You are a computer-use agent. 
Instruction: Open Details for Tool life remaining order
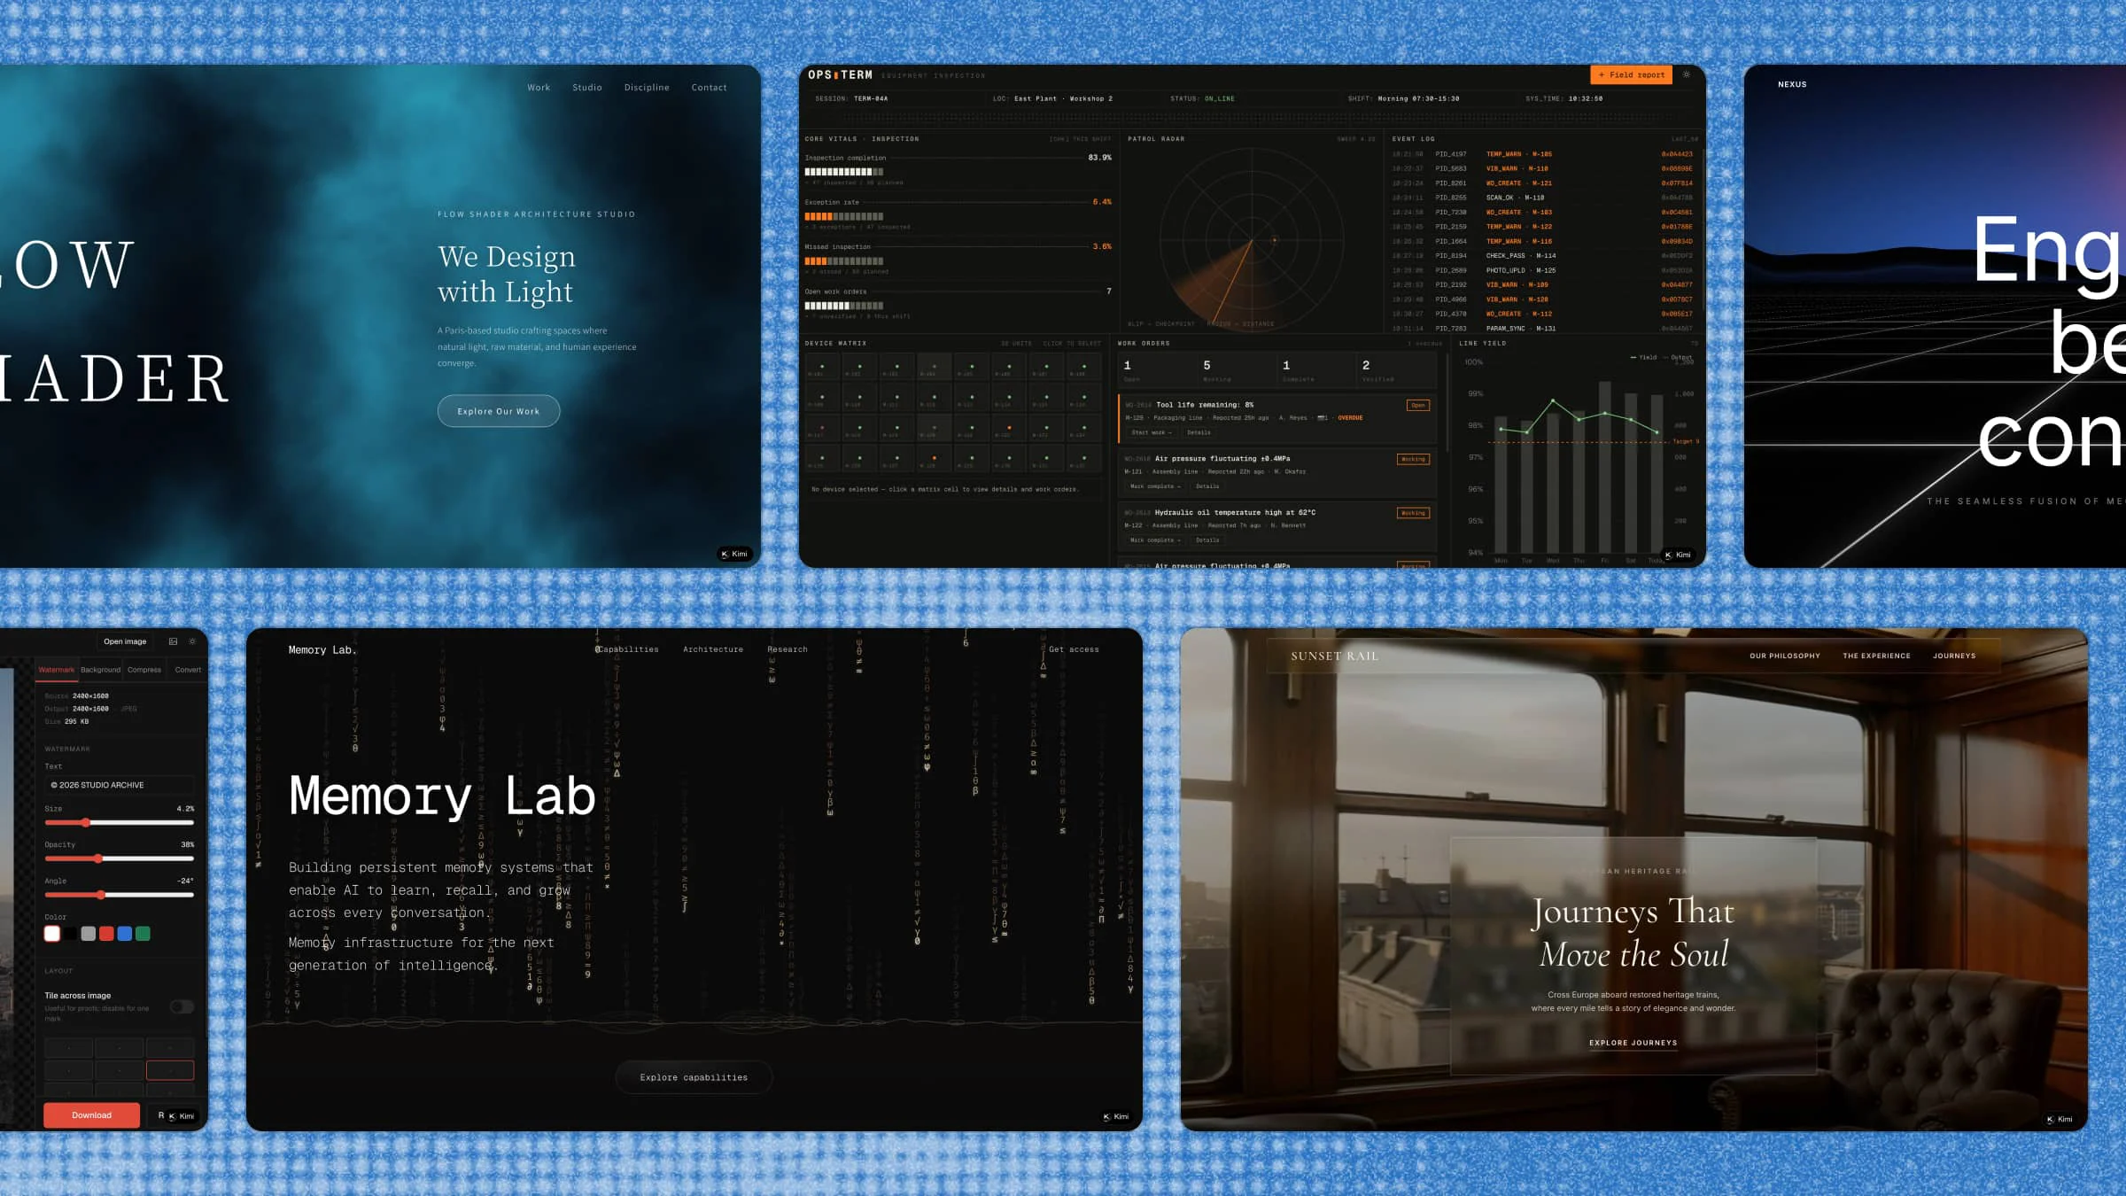coord(1199,432)
